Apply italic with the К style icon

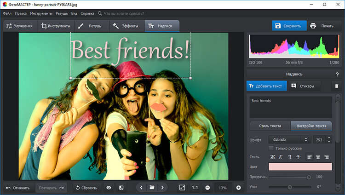tap(281, 157)
